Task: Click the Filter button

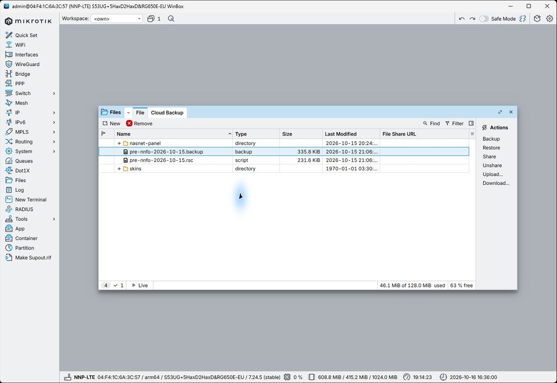Action: (x=454, y=123)
